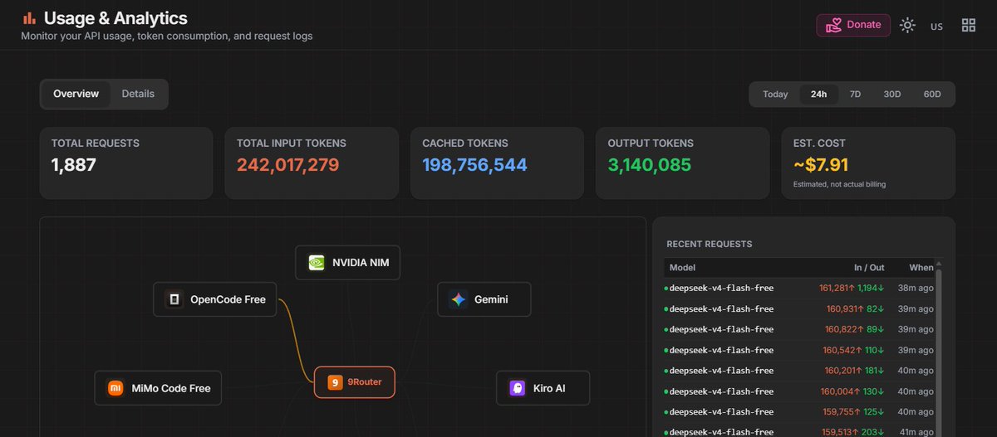Click the request with 160,822 input tokens
This screenshot has width=997, height=437.
coord(800,329)
